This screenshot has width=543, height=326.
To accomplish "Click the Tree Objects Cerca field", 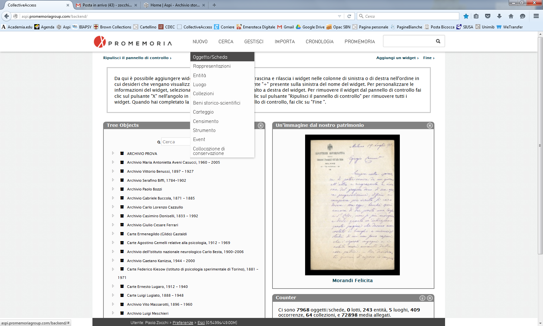I will tap(176, 142).
